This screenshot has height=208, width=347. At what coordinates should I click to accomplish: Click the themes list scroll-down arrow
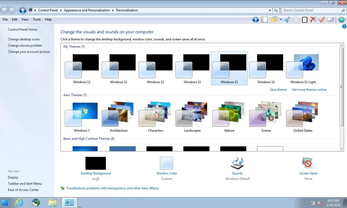[342, 149]
